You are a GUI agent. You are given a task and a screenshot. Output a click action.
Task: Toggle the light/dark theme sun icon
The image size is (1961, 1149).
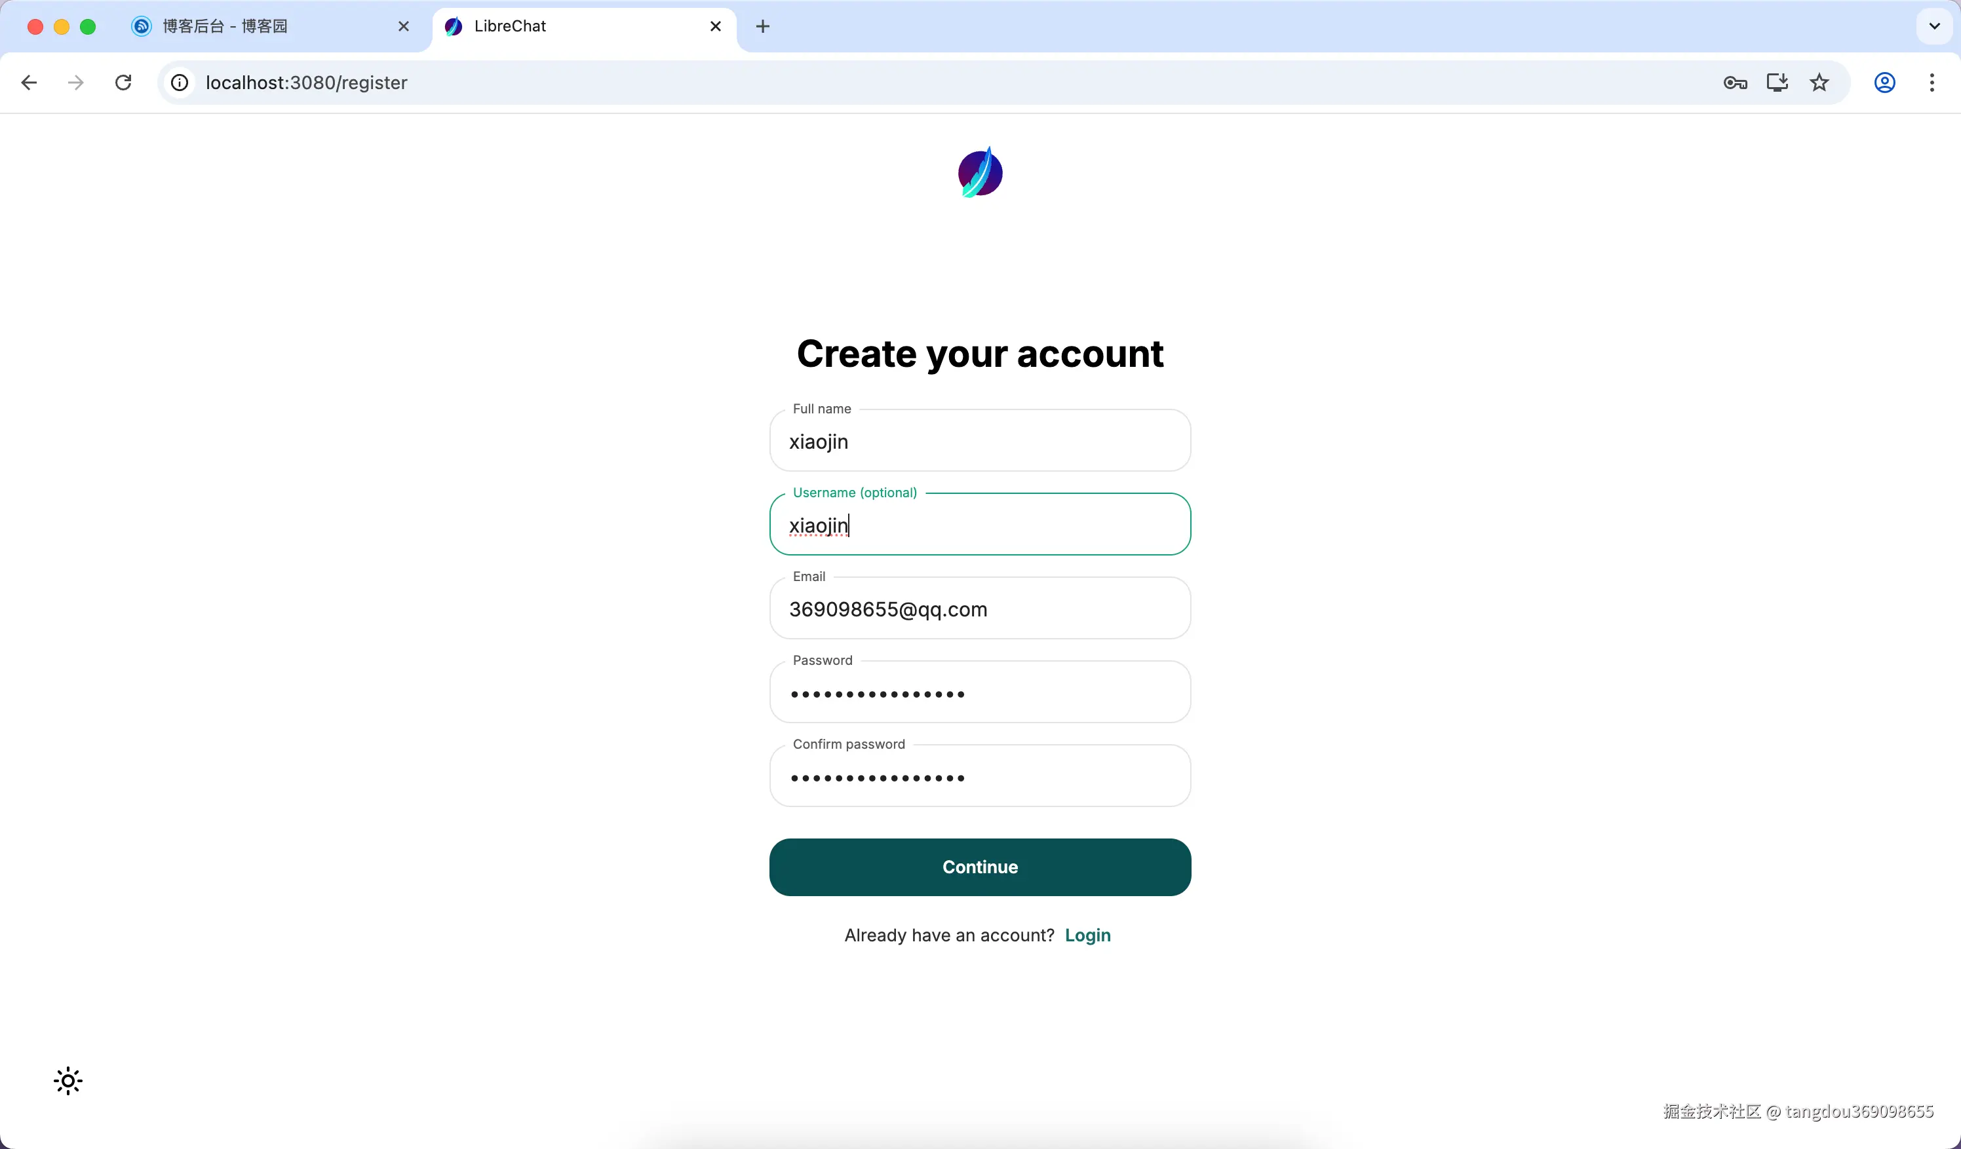point(68,1080)
